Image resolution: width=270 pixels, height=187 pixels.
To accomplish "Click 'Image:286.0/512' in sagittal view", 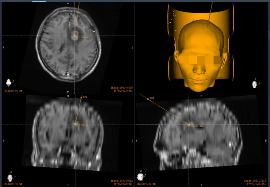I will 255,181.
